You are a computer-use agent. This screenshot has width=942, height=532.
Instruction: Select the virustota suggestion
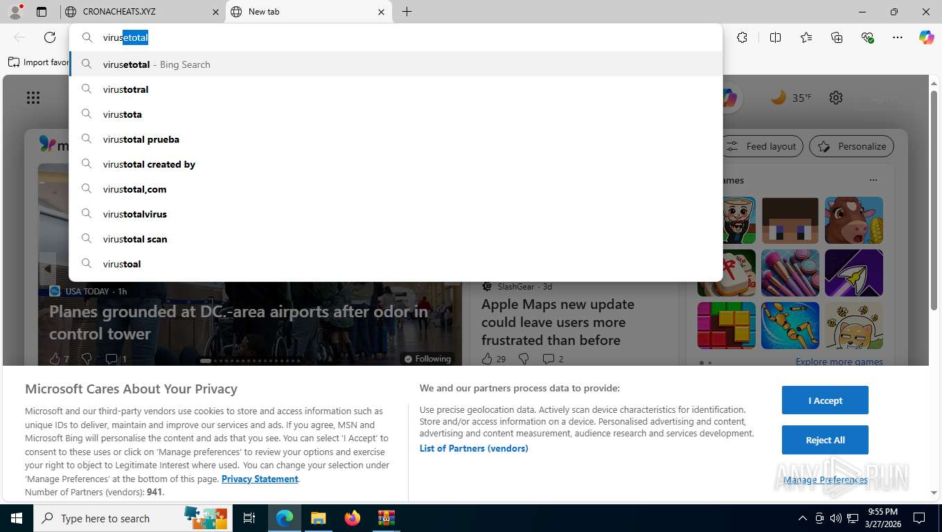click(x=396, y=114)
